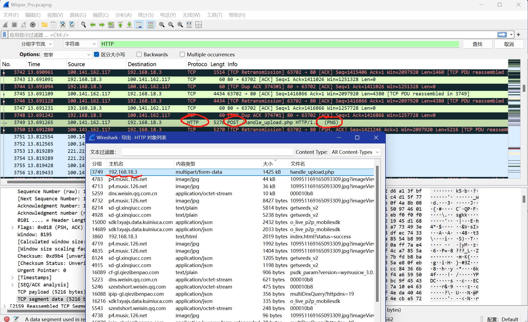
Task: Expand the Flags: 0x018 tree item
Action: pyautogui.click(x=12, y=227)
